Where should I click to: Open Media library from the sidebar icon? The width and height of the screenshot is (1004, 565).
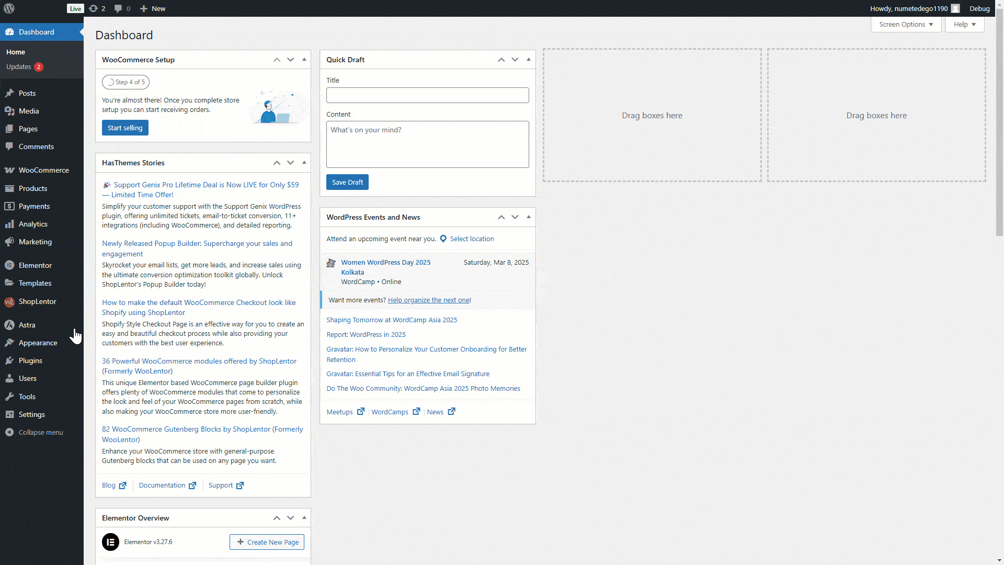click(x=10, y=111)
